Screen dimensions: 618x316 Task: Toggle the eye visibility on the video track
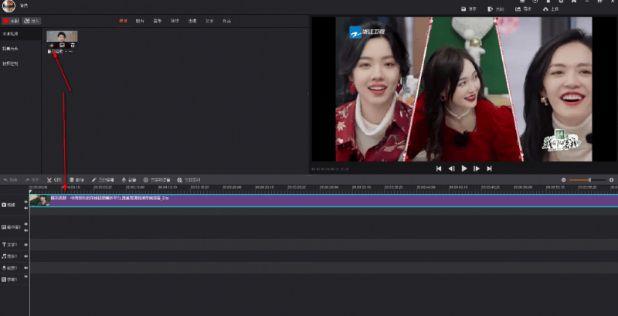click(25, 202)
